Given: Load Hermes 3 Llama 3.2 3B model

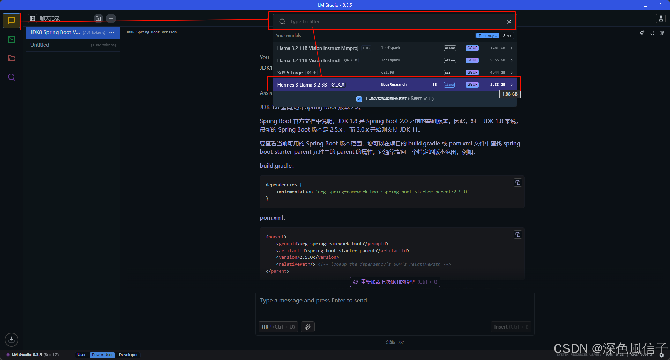Looking at the screenshot, I should point(395,85).
